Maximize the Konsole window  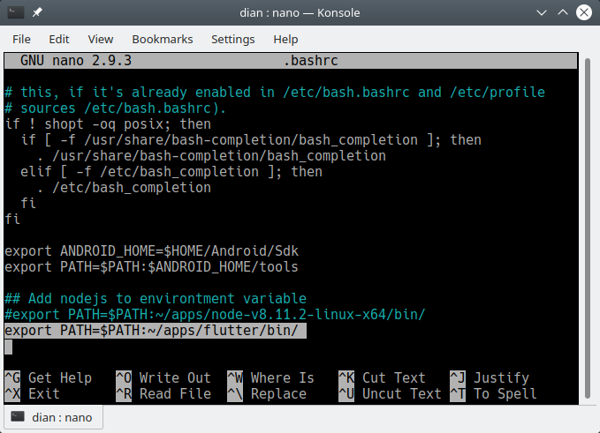[x=561, y=13]
